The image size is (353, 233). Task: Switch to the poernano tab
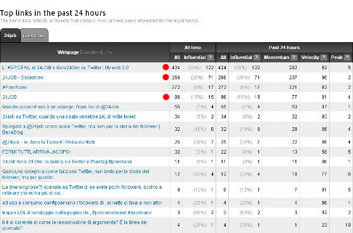coord(34,35)
